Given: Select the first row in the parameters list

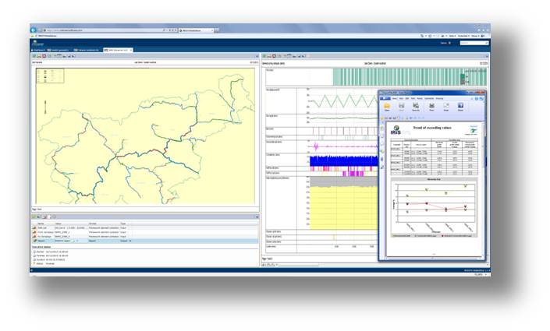Looking at the screenshot, I should 145,227.
